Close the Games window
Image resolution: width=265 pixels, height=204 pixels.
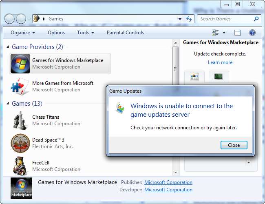[252, 4]
